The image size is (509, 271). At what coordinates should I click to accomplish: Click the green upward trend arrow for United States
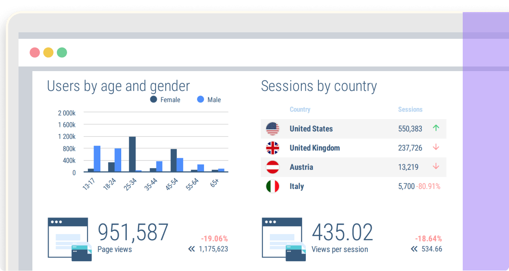point(436,128)
